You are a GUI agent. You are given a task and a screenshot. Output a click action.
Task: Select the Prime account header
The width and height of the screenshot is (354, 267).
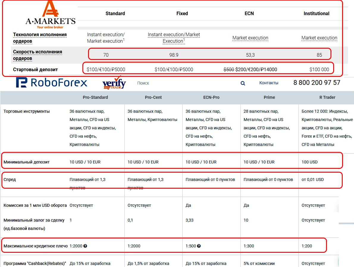point(269,97)
